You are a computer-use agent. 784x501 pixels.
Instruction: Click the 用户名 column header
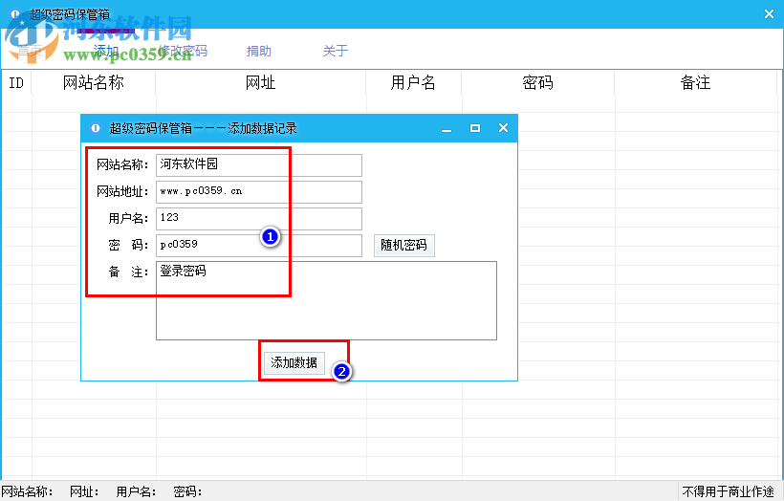(413, 82)
